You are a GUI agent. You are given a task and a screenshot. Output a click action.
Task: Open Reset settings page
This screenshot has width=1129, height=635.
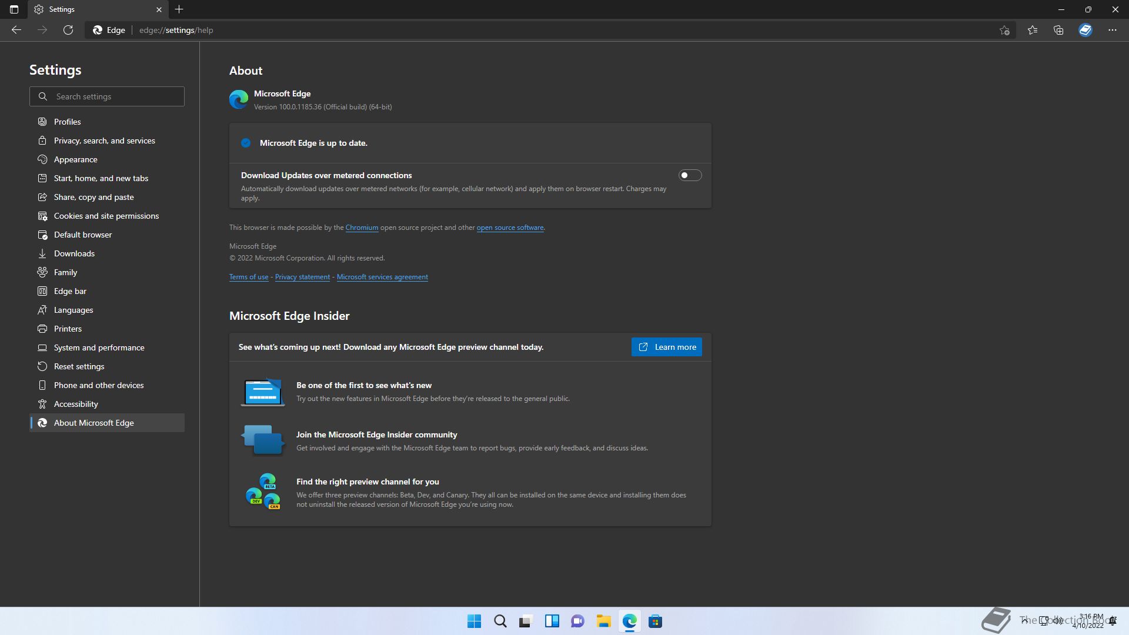click(107, 366)
